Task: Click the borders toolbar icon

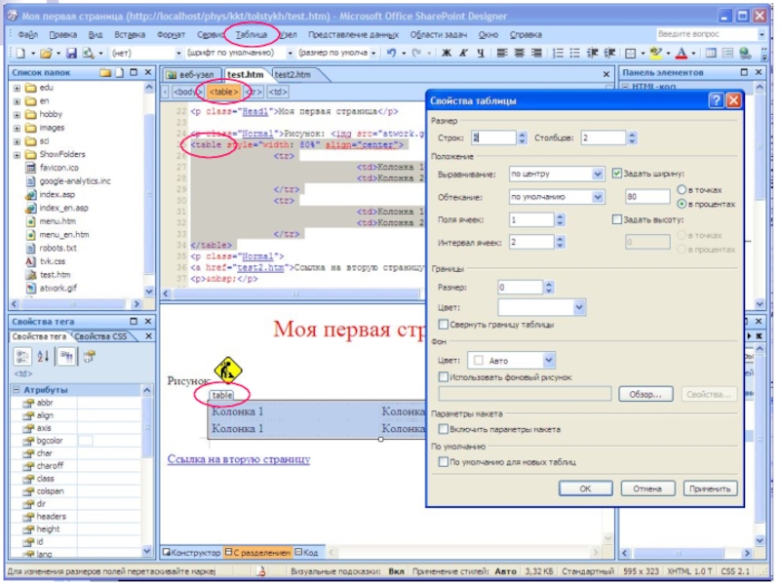Action: (x=630, y=53)
